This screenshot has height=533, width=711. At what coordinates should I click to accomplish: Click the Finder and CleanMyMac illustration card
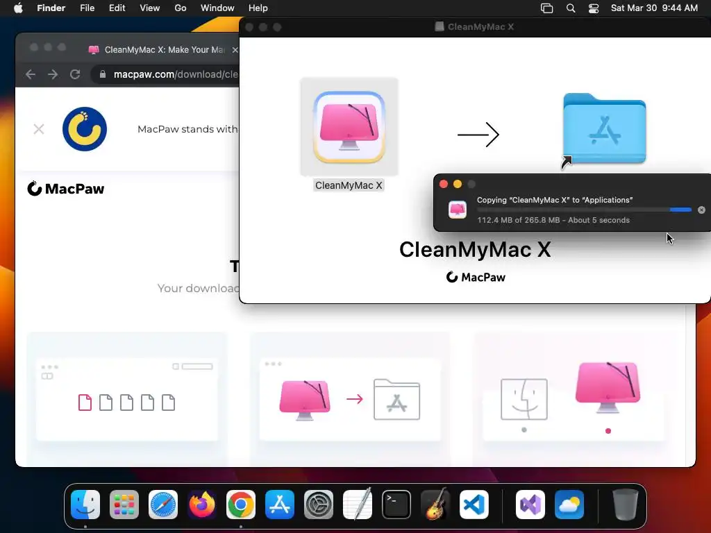574,399
